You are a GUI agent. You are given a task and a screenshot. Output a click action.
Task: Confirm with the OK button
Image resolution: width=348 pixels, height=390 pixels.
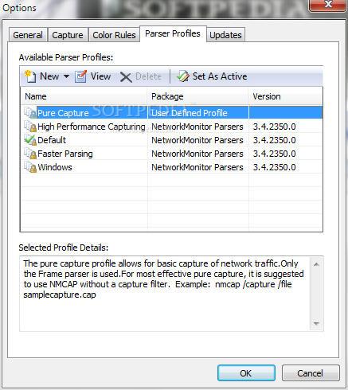tap(246, 373)
